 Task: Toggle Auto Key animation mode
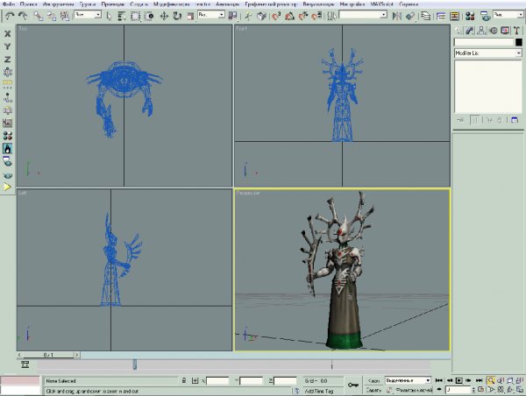pos(373,380)
